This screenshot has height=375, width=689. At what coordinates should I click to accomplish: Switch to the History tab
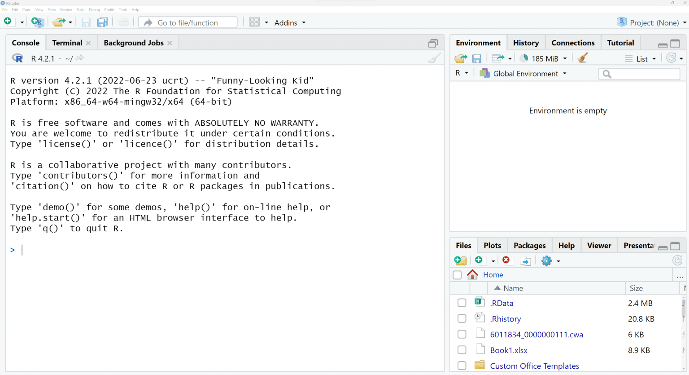(526, 43)
